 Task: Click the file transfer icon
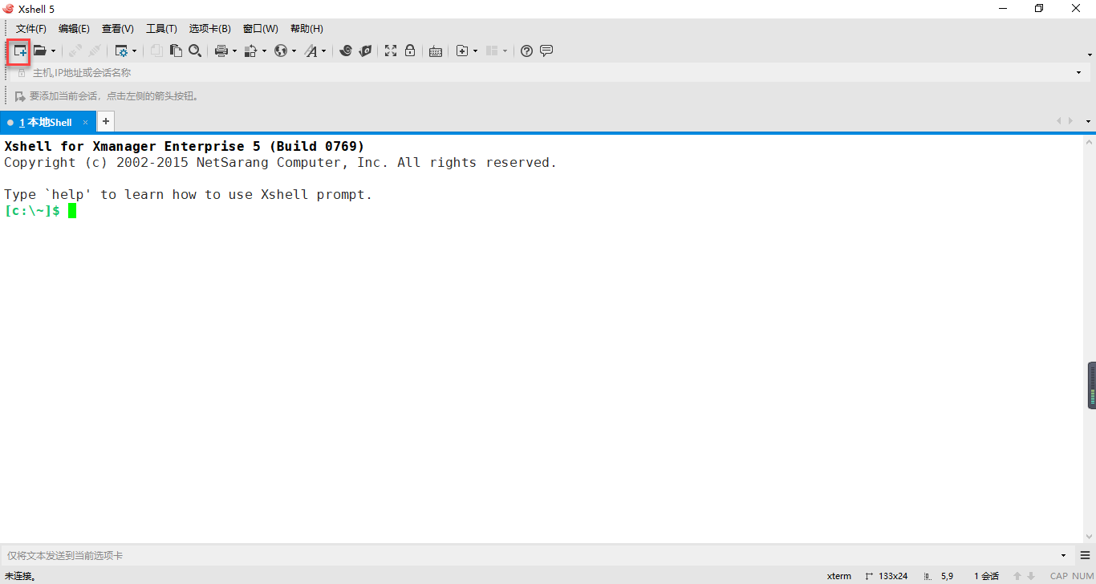[250, 51]
